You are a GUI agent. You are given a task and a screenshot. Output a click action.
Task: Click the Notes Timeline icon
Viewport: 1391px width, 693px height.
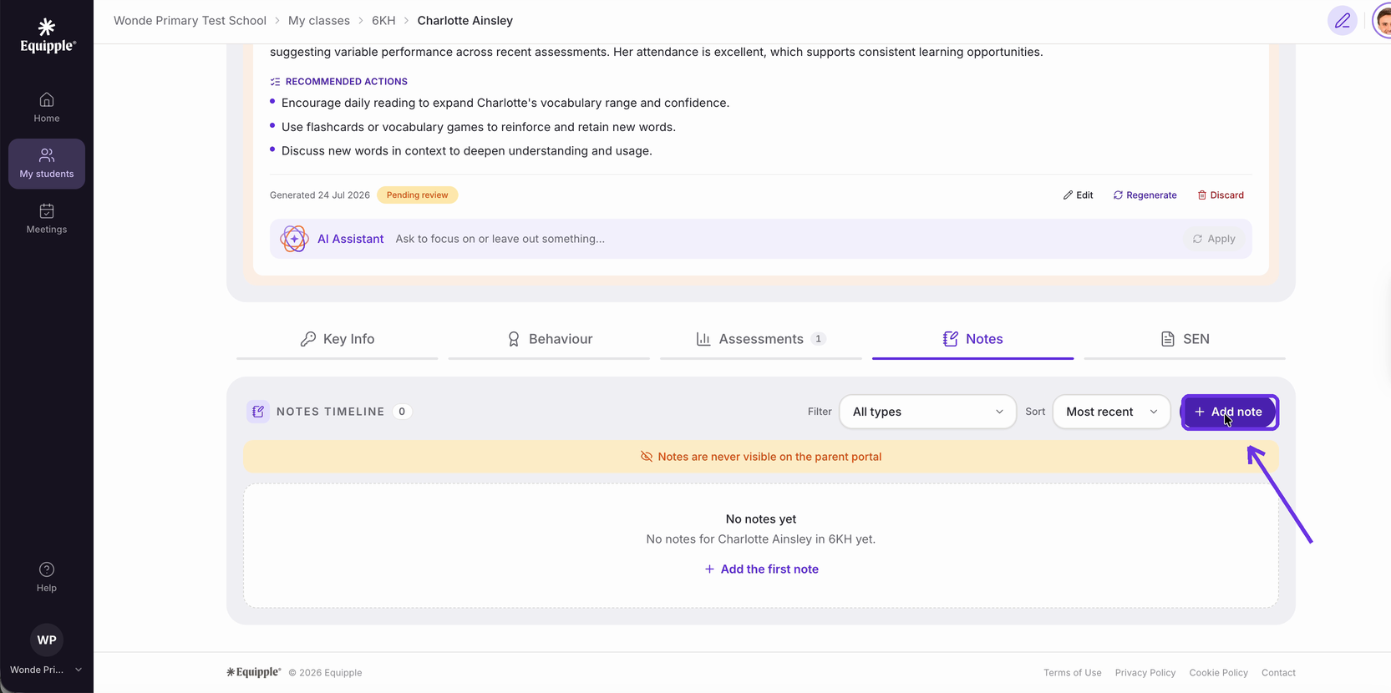pyautogui.click(x=258, y=412)
